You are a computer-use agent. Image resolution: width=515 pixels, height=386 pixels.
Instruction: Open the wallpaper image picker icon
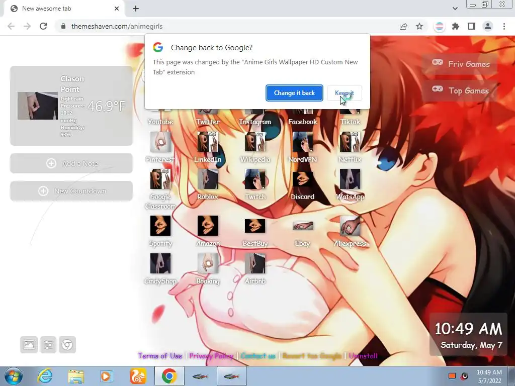(29, 345)
